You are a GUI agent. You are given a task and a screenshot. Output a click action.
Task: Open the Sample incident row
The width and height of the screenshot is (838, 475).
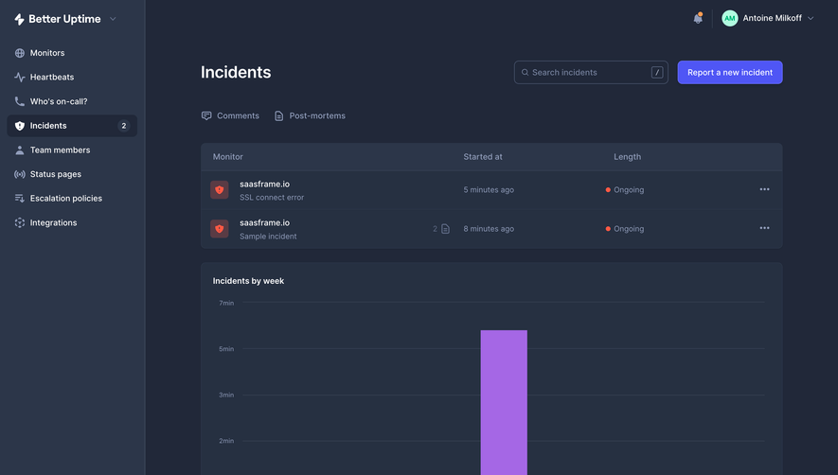(491, 229)
